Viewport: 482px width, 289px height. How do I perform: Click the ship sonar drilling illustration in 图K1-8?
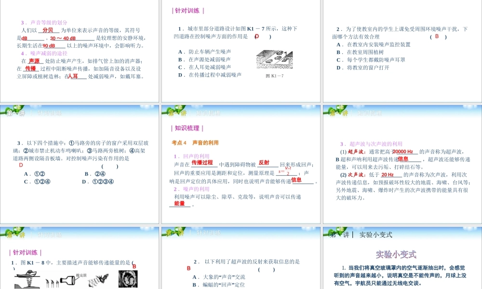pos(27,278)
